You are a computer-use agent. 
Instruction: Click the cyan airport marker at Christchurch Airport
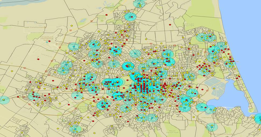(x=47, y=42)
